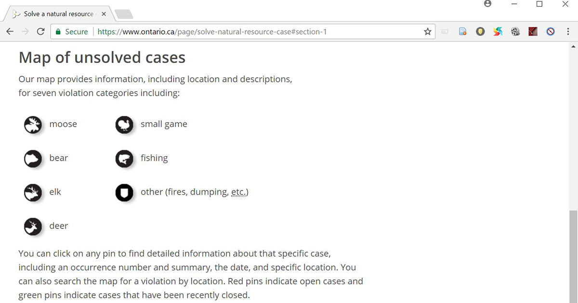Go back using the back arrow
Screen dimensions: 578x303
point(10,31)
